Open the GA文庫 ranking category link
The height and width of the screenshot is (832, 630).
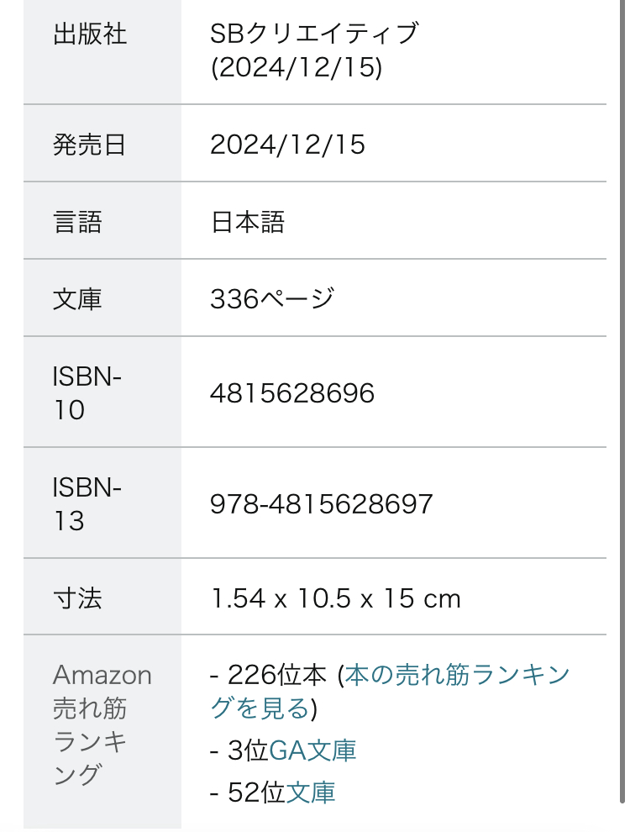point(312,750)
